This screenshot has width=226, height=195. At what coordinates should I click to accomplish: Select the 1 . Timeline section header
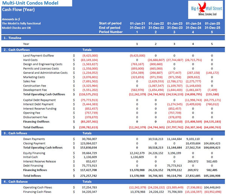[x=14, y=38]
